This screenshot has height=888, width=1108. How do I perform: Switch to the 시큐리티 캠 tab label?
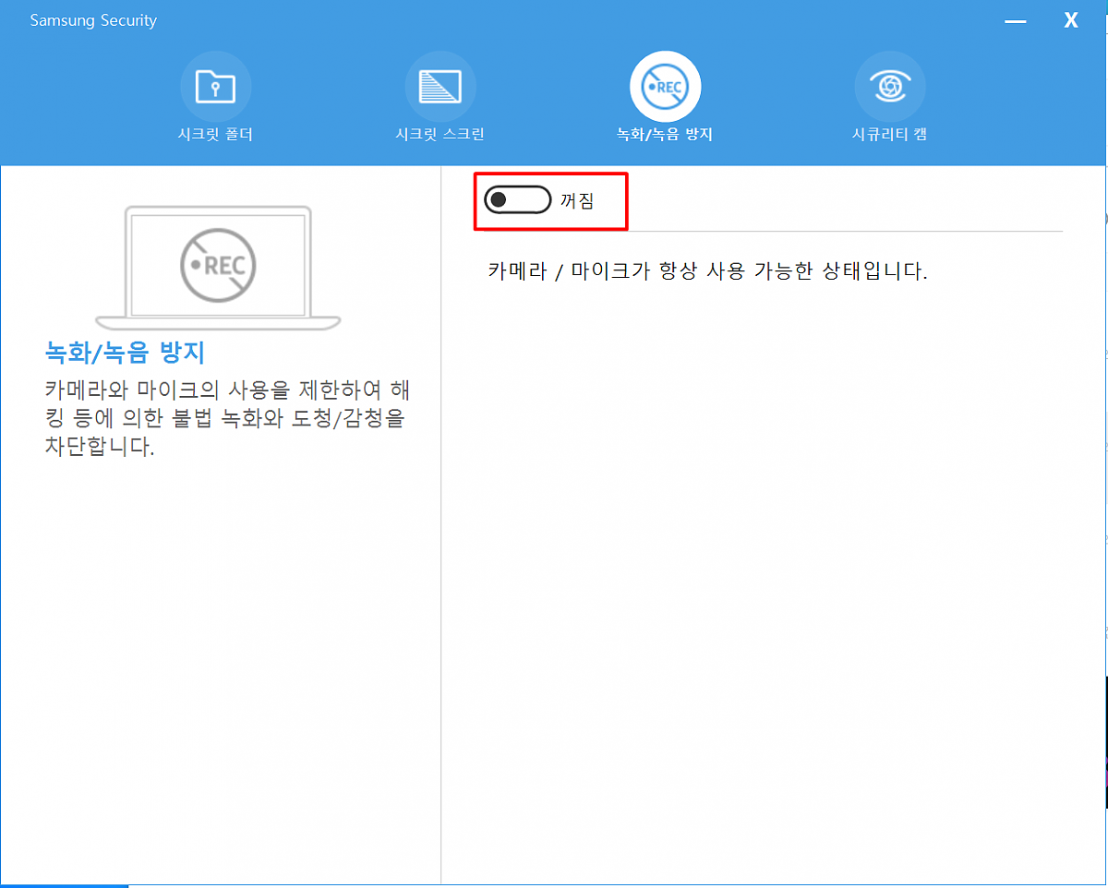890,135
